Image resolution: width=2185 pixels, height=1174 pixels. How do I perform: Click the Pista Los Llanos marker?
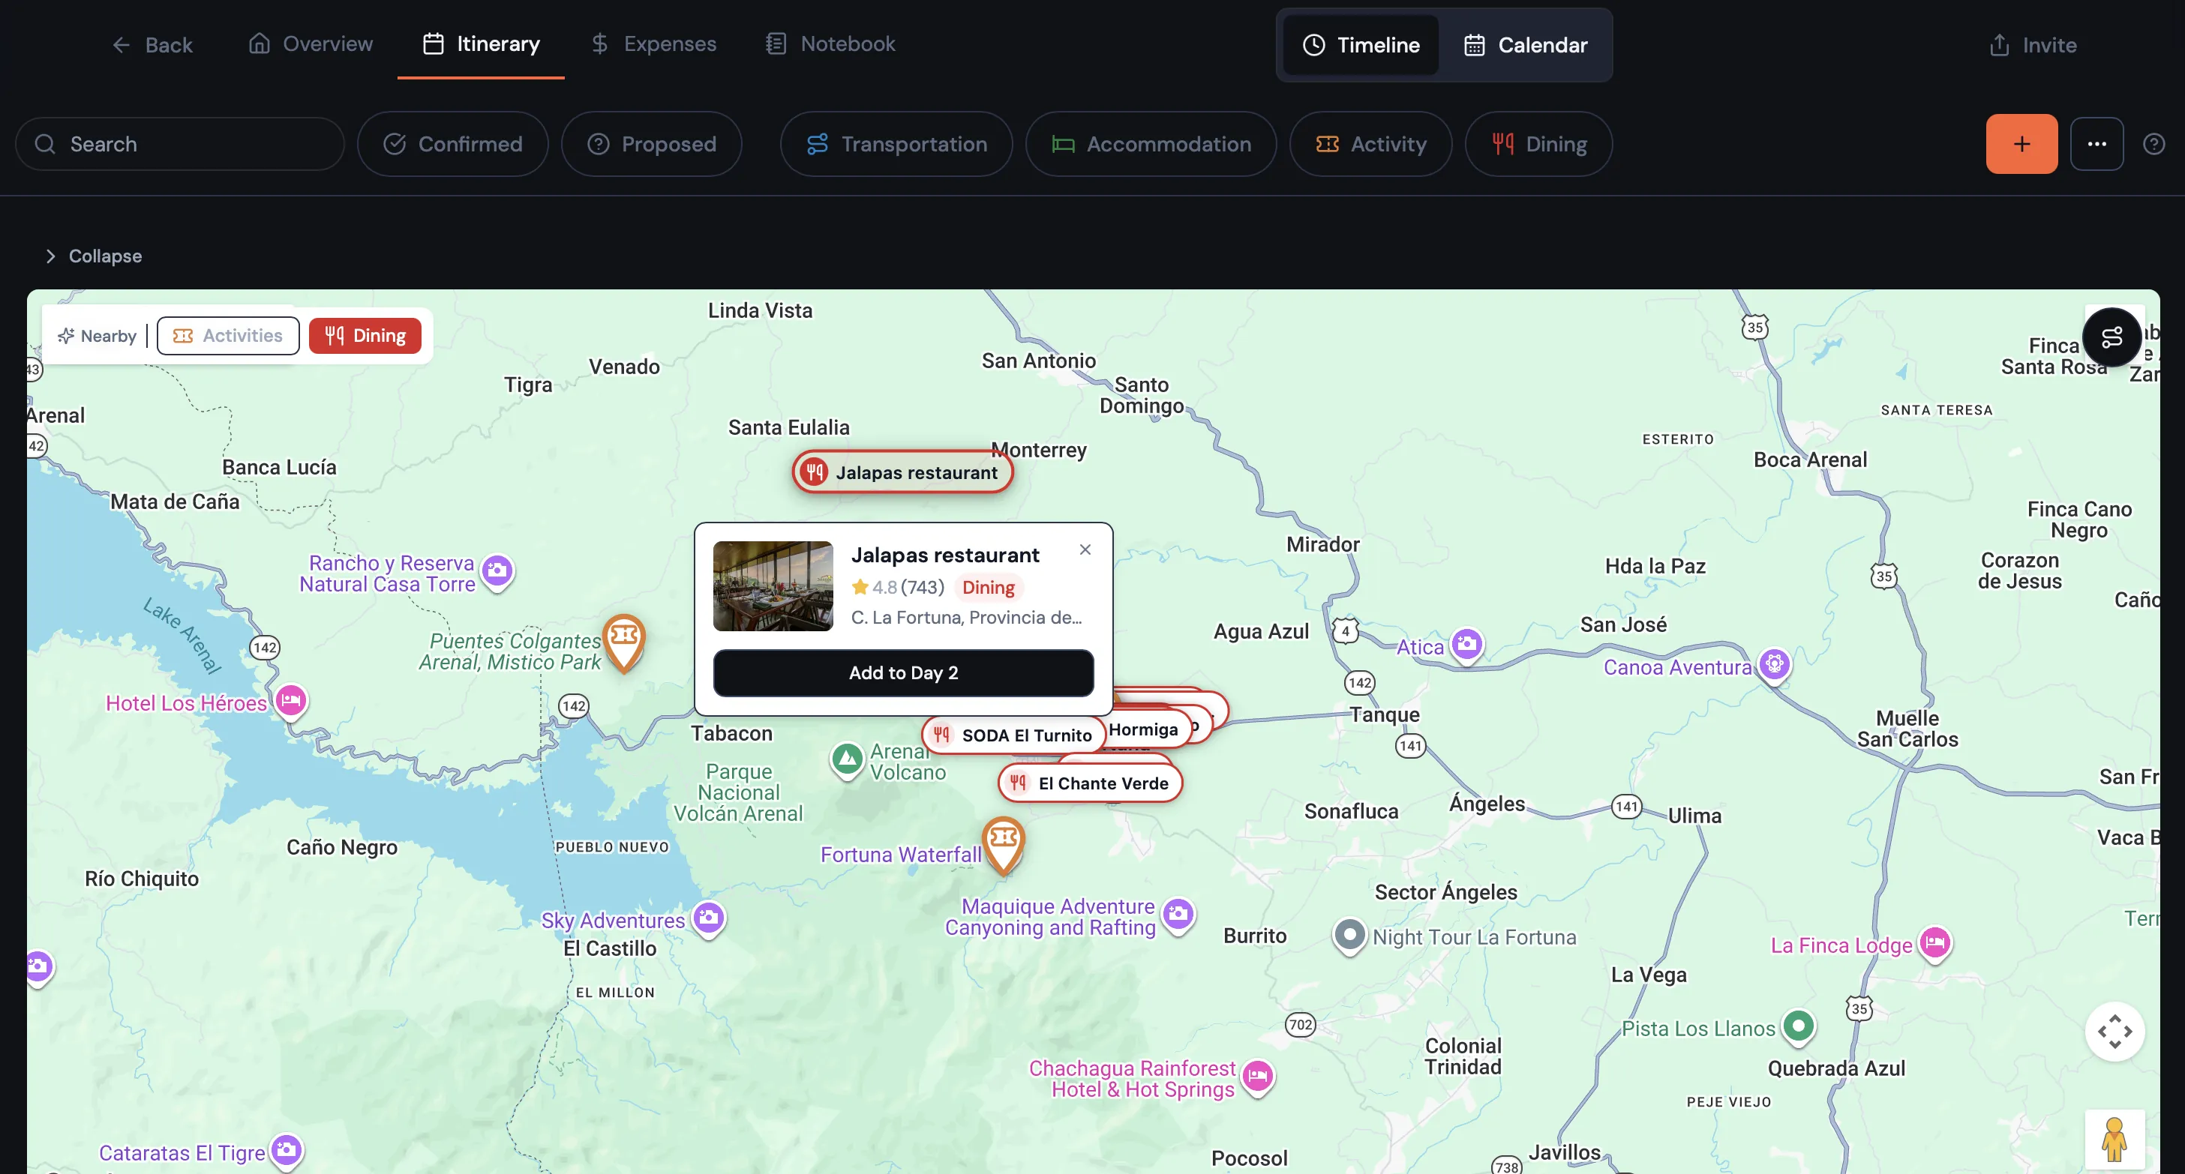click(1798, 1026)
